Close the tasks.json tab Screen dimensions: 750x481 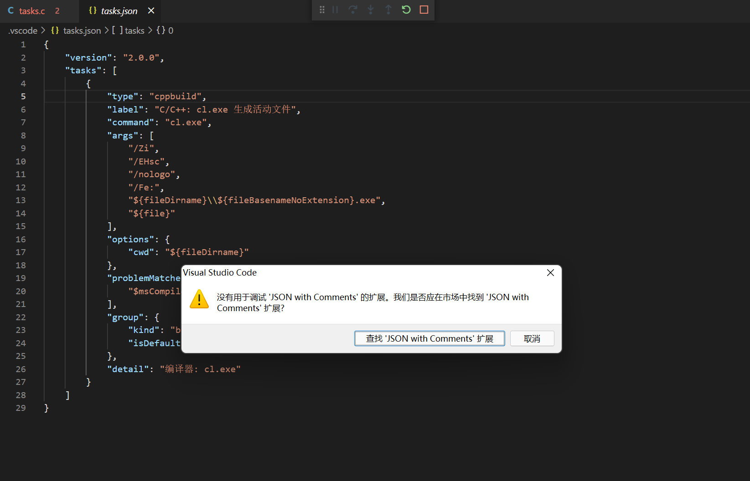[x=151, y=10]
